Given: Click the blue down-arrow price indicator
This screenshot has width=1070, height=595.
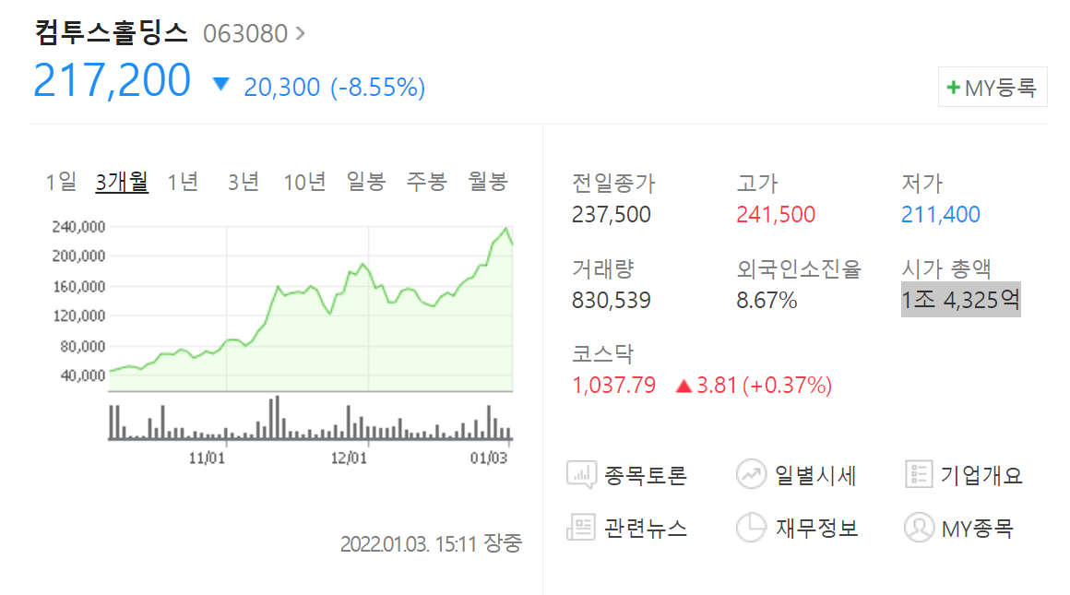Looking at the screenshot, I should click(x=220, y=84).
